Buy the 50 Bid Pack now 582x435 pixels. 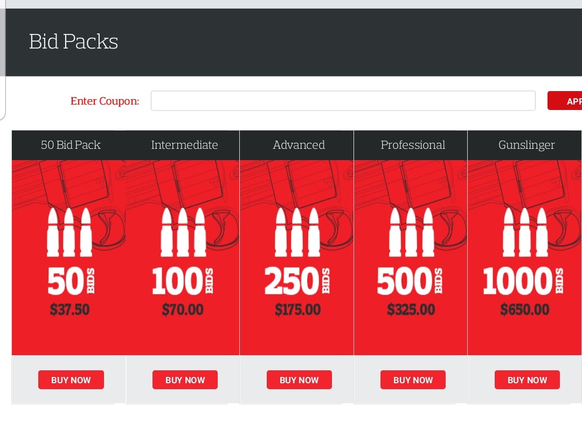coord(71,380)
